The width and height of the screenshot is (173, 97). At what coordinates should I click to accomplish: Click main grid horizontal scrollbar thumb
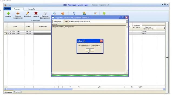[x=39, y=89]
